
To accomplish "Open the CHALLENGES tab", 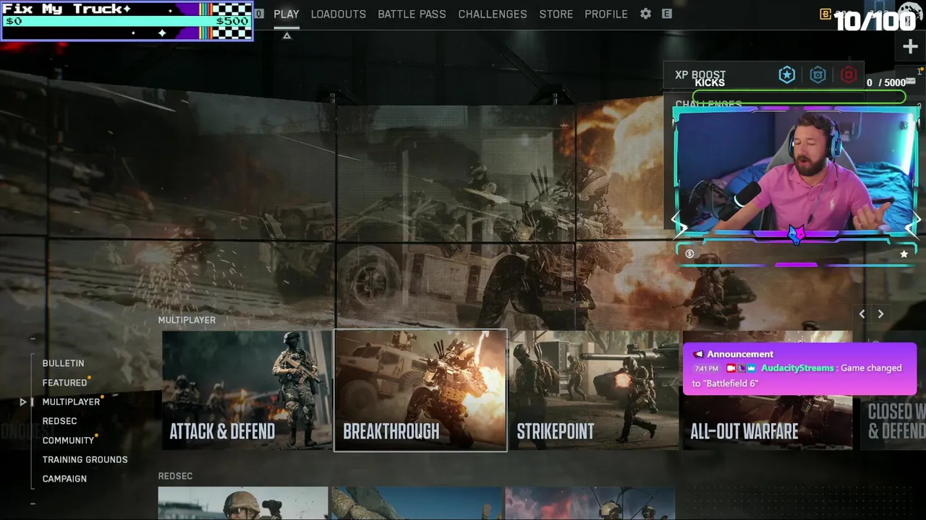I will (493, 14).
